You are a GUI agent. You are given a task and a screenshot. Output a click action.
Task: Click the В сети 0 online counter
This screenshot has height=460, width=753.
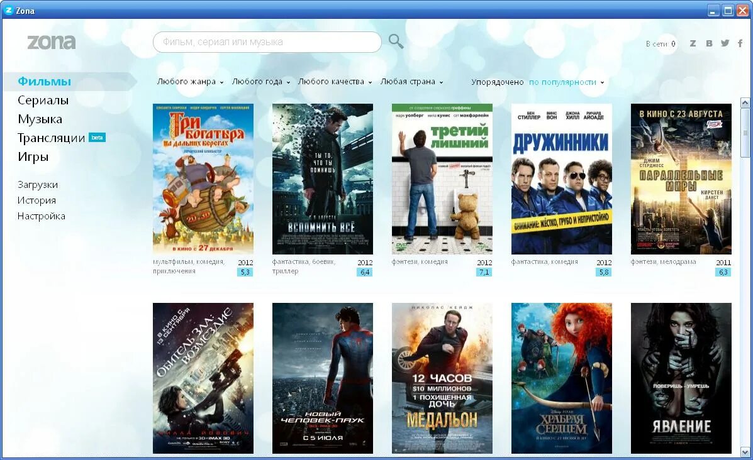click(661, 43)
